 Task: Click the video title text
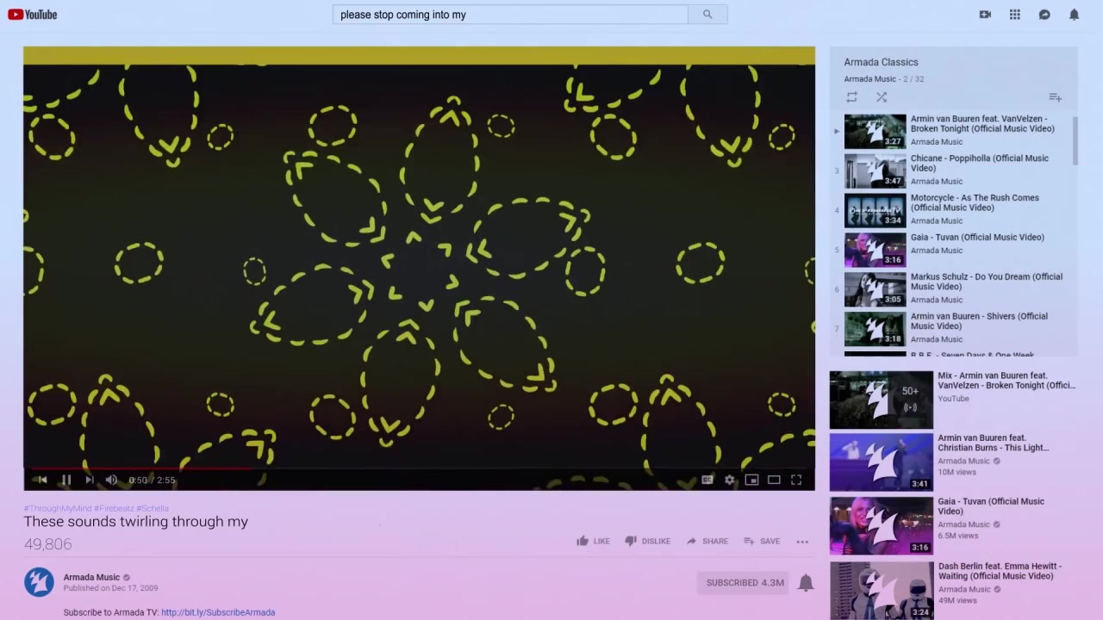(x=136, y=521)
